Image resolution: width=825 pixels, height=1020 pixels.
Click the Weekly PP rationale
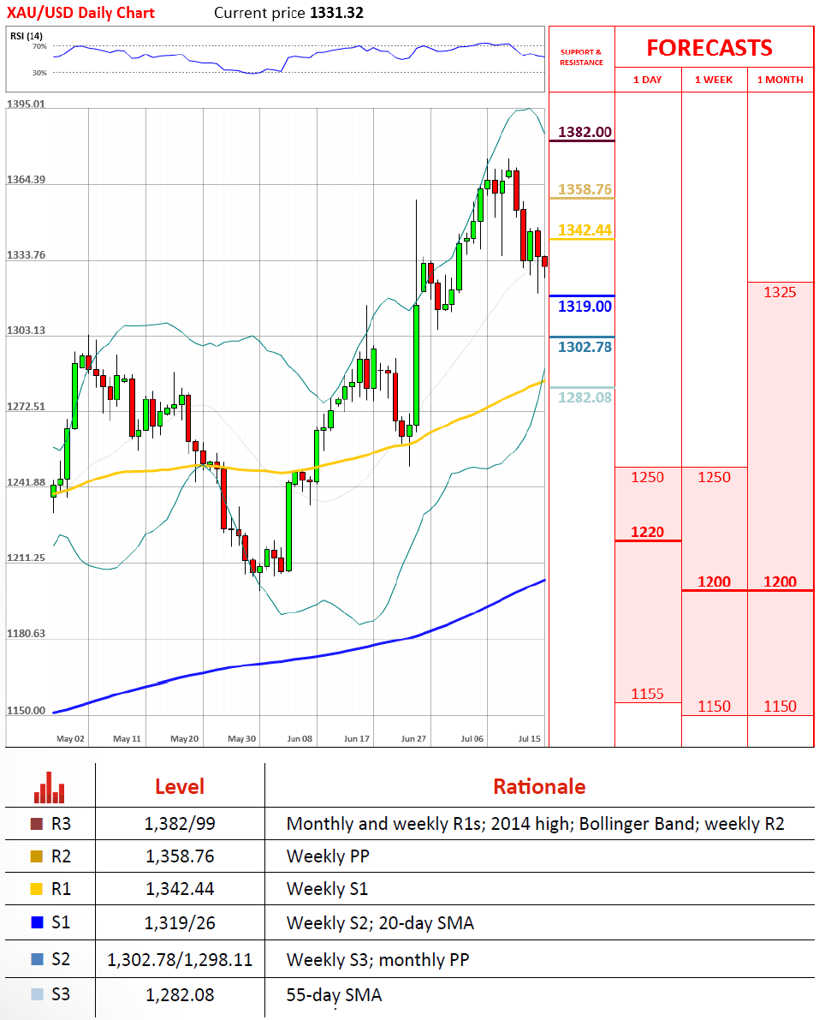328,856
